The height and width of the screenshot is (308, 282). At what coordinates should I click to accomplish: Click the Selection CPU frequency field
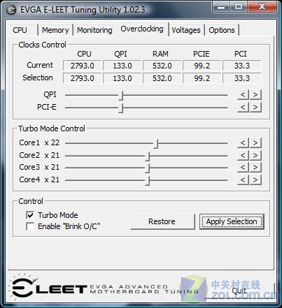(83, 78)
